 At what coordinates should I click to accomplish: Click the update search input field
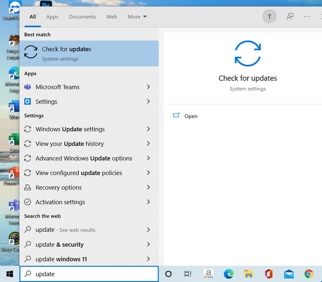pyautogui.click(x=89, y=274)
